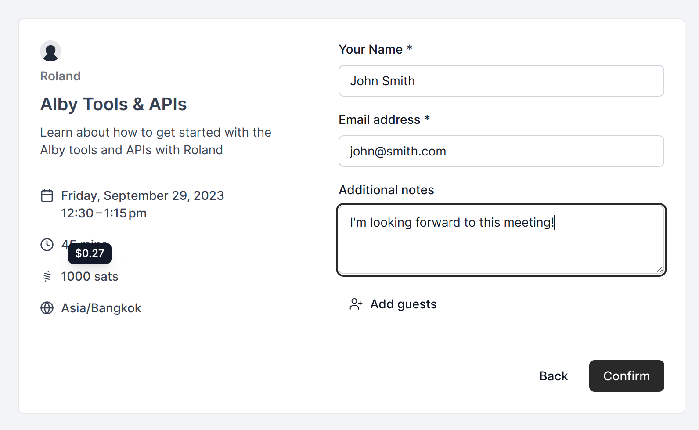Click the calendar date icon
Viewport: 699px width, 430px height.
click(47, 195)
